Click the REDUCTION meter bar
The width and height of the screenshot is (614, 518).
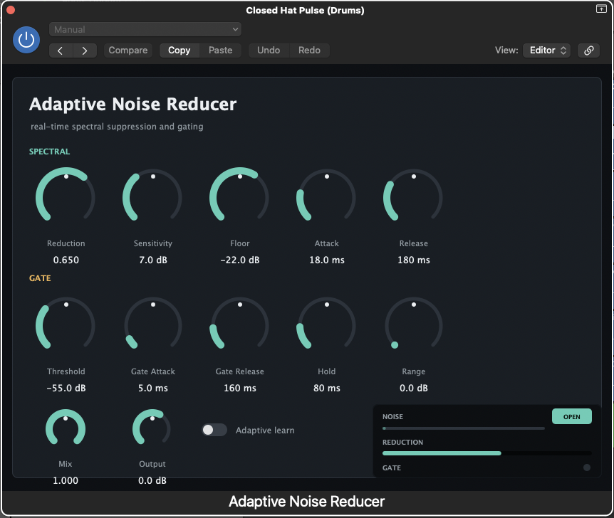[x=486, y=453]
